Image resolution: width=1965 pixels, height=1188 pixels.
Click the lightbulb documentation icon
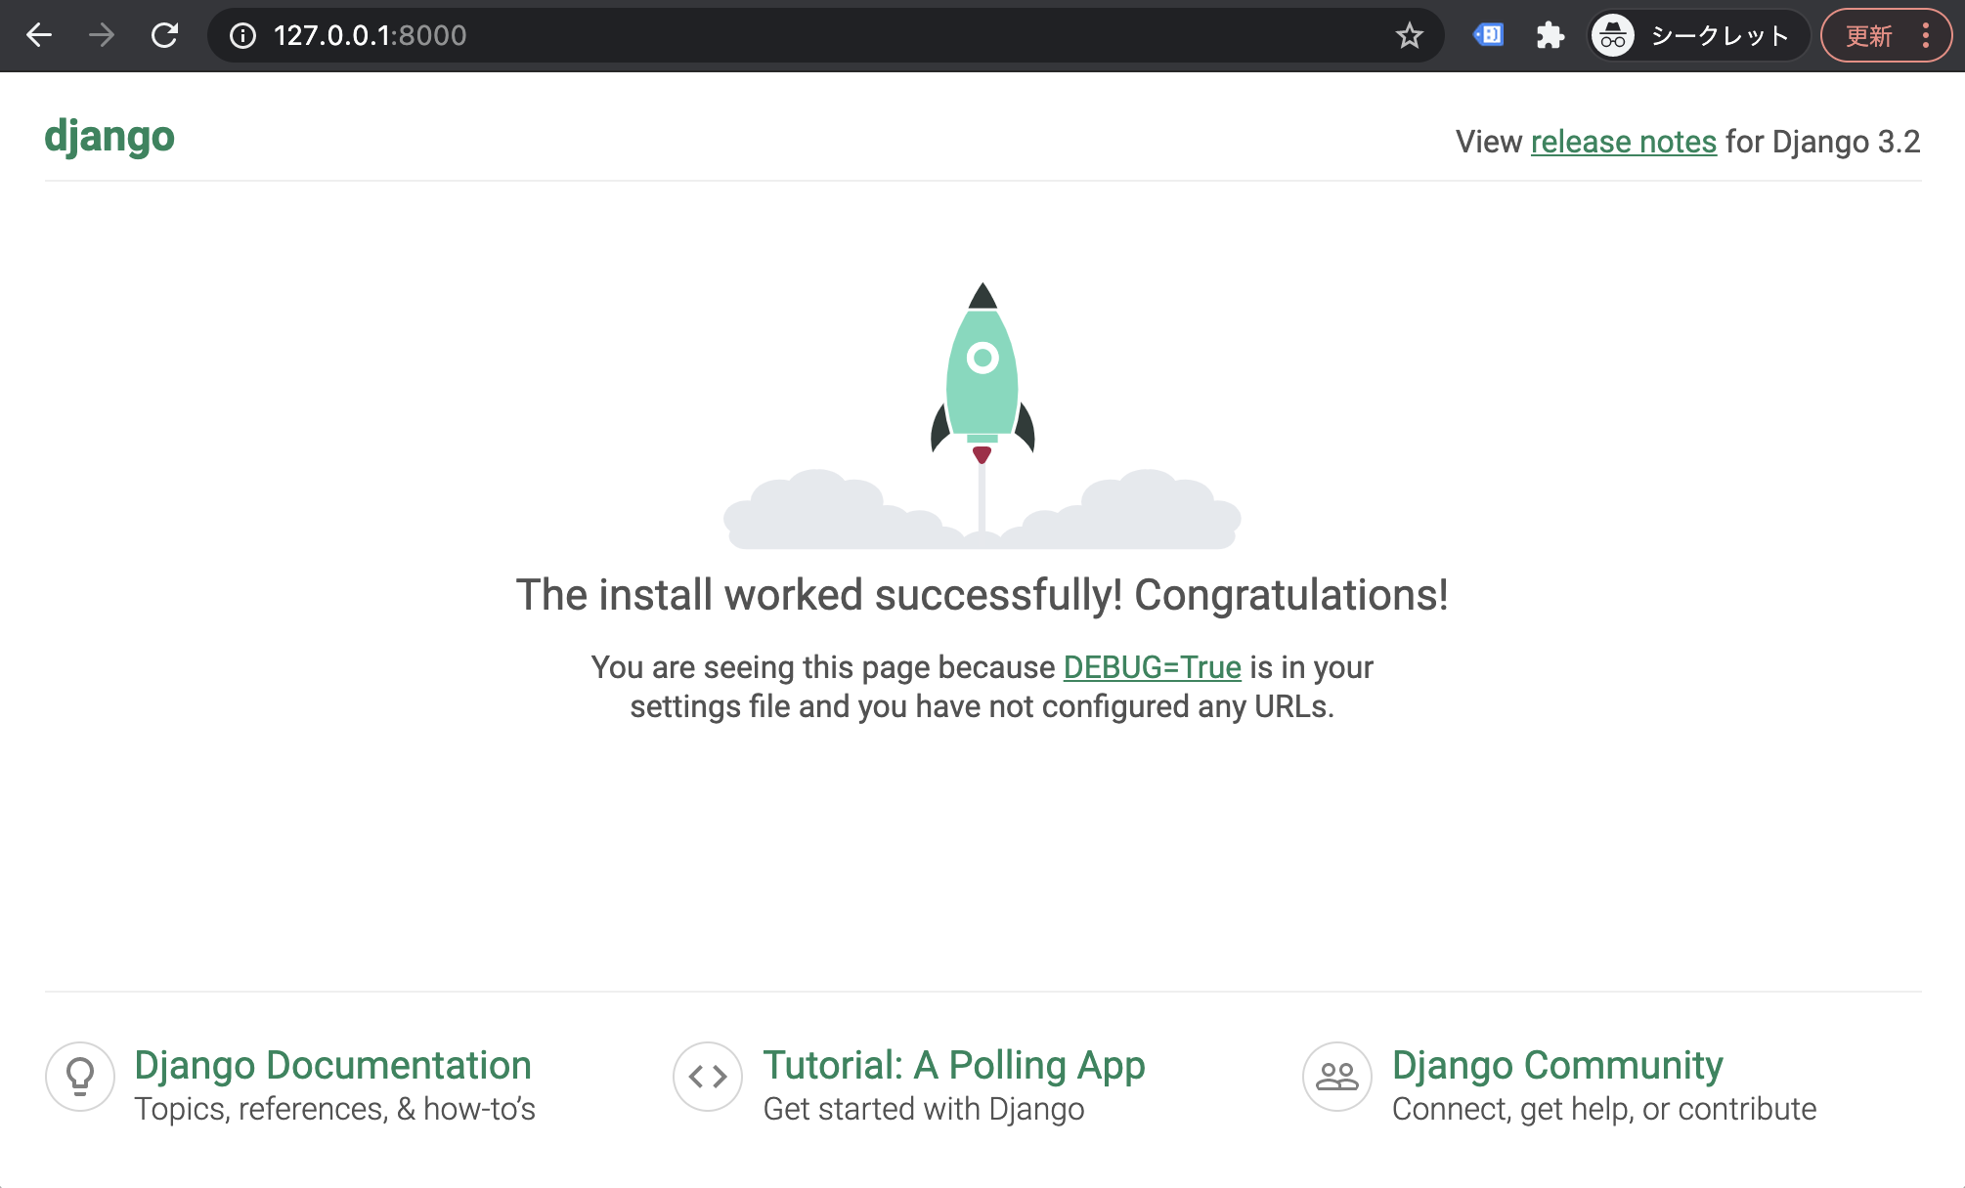[80, 1077]
